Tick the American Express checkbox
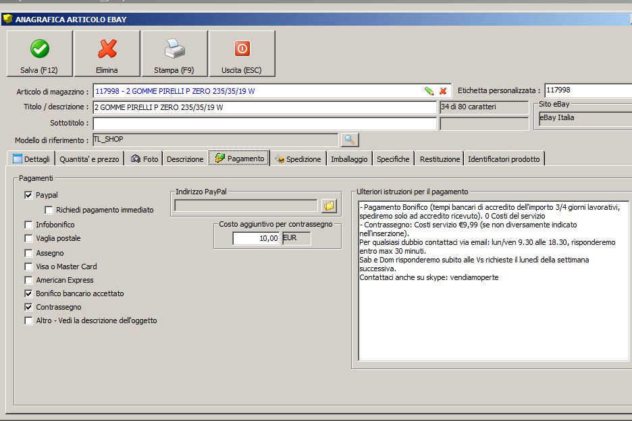Viewport: 632px width, 421px height. [28, 280]
